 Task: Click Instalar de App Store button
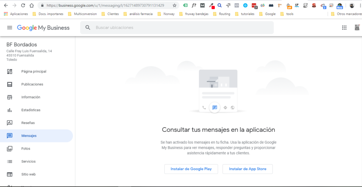click(x=247, y=169)
